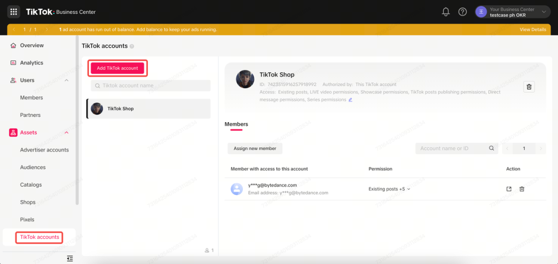Click the page number 1 field
The image size is (558, 264).
(x=524, y=148)
